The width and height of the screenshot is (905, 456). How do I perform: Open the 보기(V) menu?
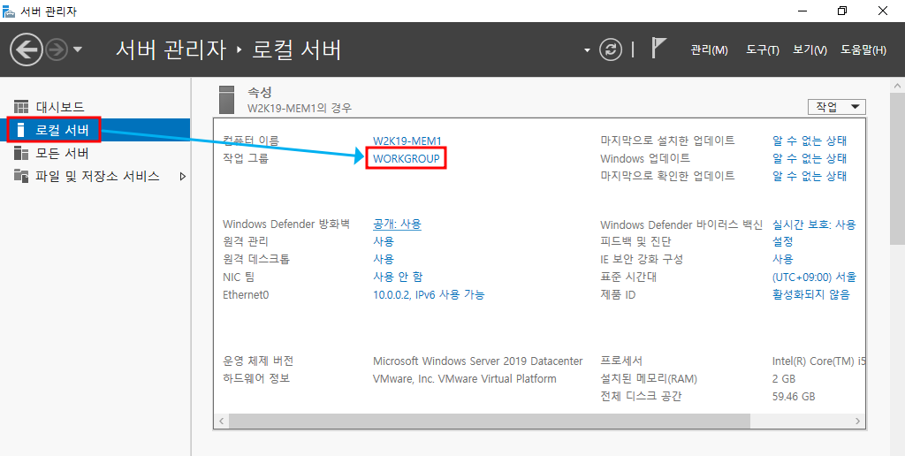click(810, 50)
